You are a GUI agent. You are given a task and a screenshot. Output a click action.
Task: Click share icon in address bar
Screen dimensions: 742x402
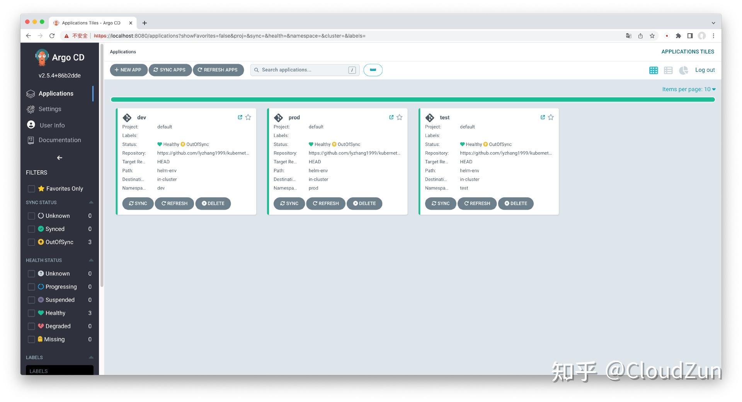coord(640,36)
